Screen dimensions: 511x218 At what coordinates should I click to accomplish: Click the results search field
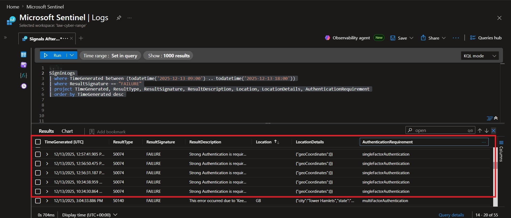pos(440,130)
